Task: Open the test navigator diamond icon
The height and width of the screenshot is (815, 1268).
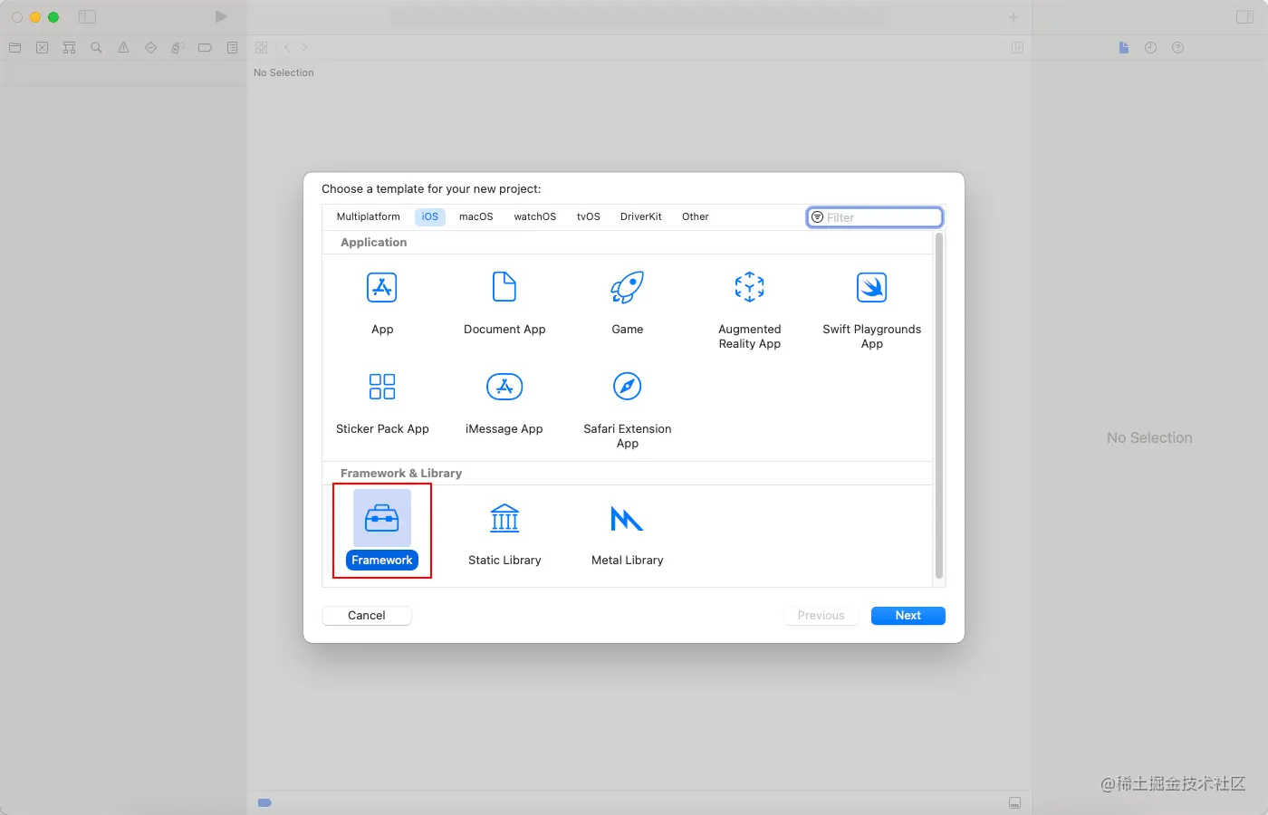Action: point(151,48)
